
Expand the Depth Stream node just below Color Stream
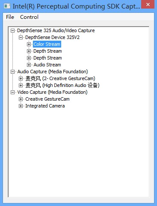click(29, 51)
